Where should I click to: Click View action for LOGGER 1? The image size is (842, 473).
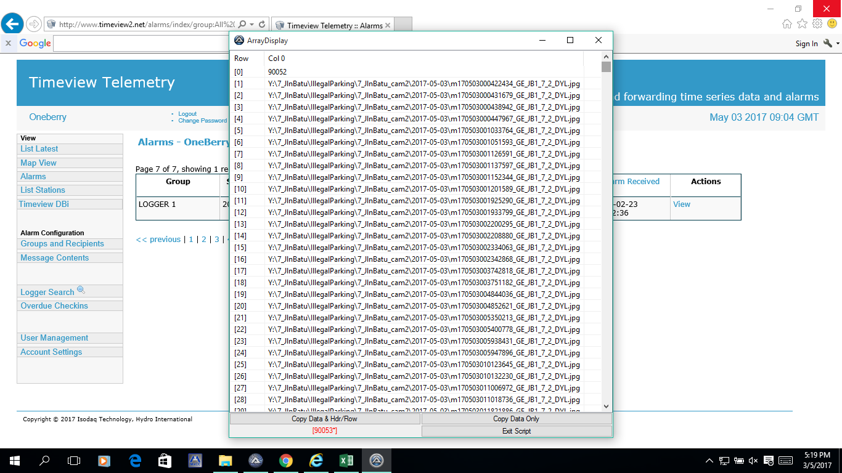[x=682, y=204]
